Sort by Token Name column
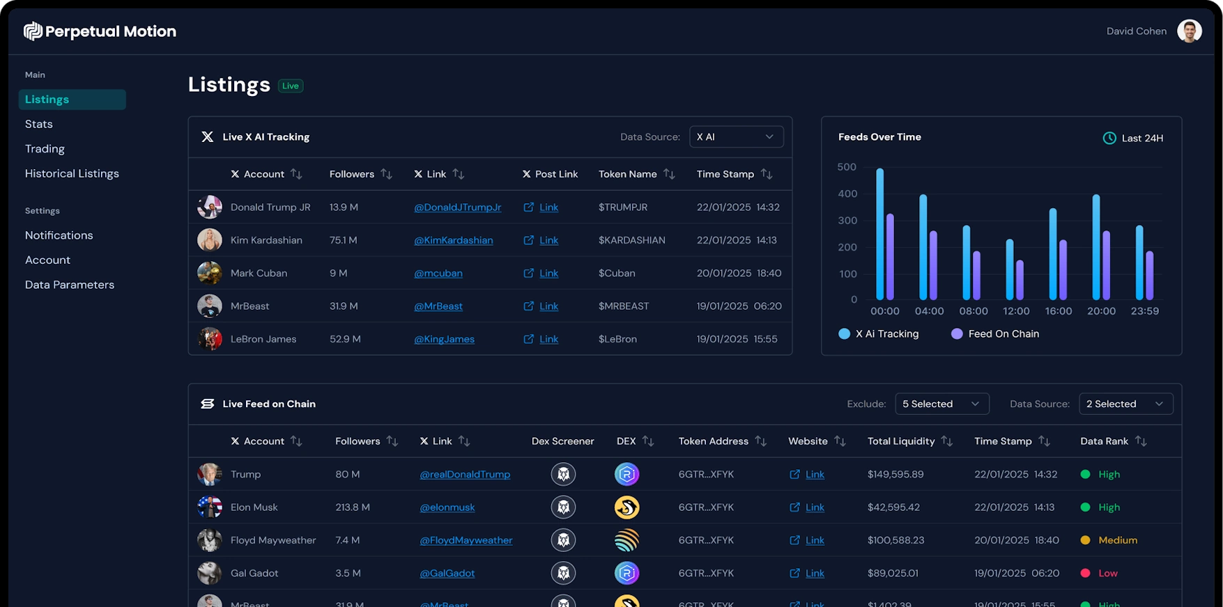 click(x=669, y=174)
